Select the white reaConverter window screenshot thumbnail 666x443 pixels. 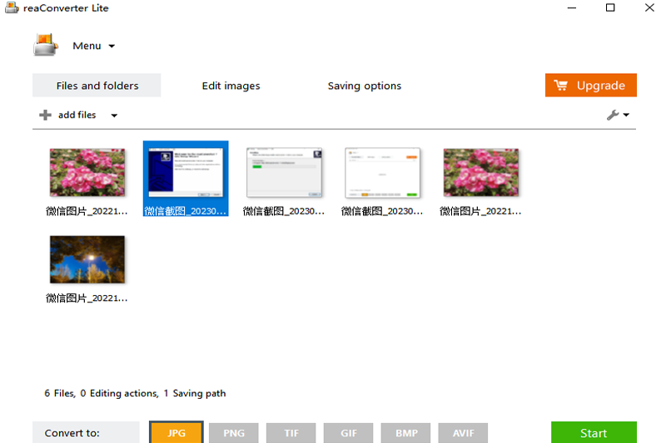[x=382, y=173]
